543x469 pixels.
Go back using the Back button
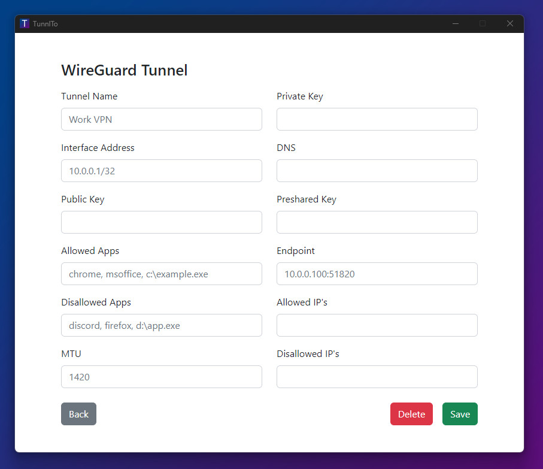click(x=78, y=414)
